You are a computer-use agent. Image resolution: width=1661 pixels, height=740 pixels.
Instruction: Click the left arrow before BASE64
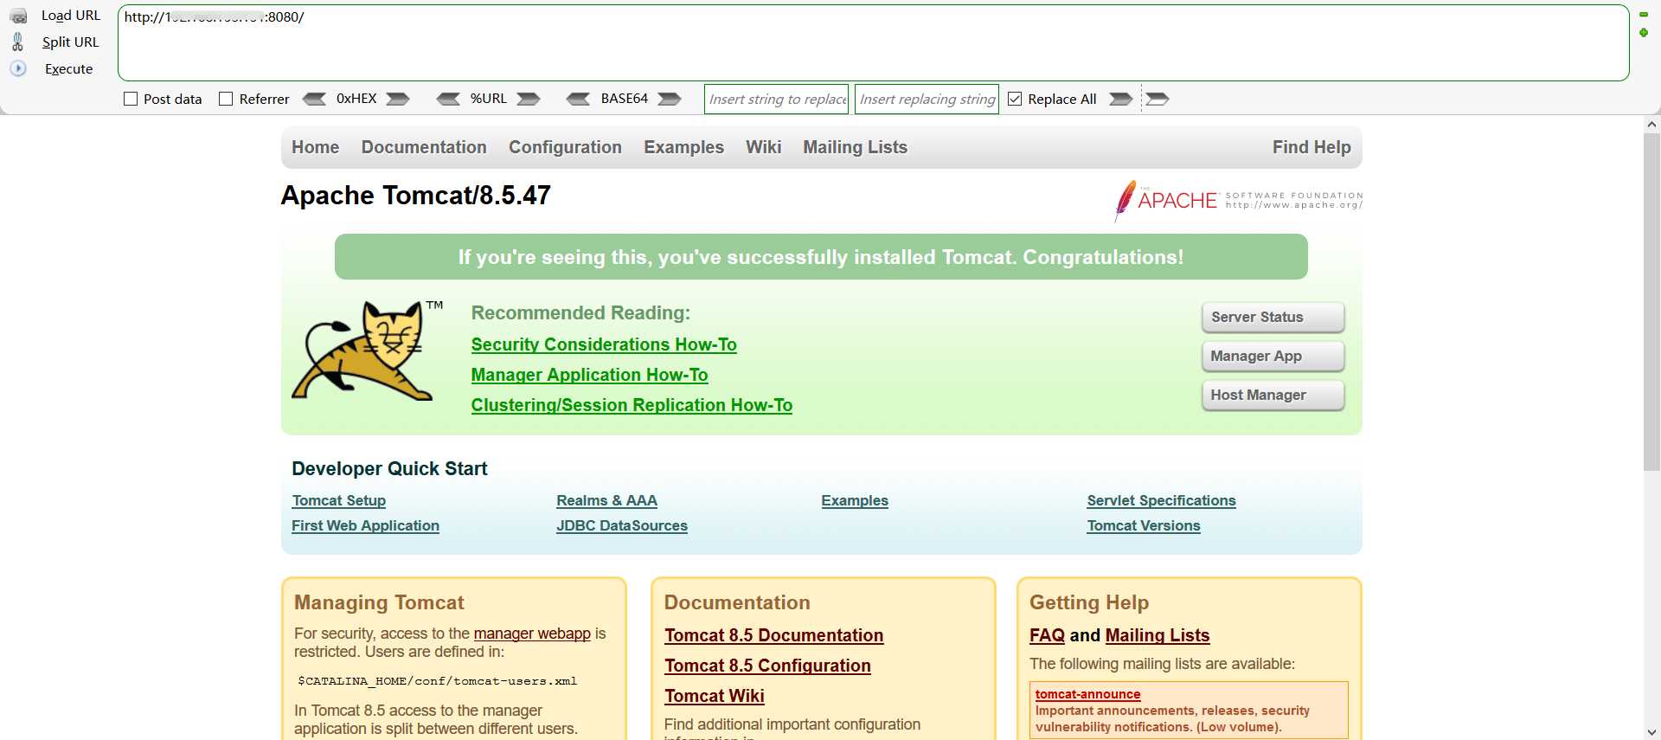[578, 99]
